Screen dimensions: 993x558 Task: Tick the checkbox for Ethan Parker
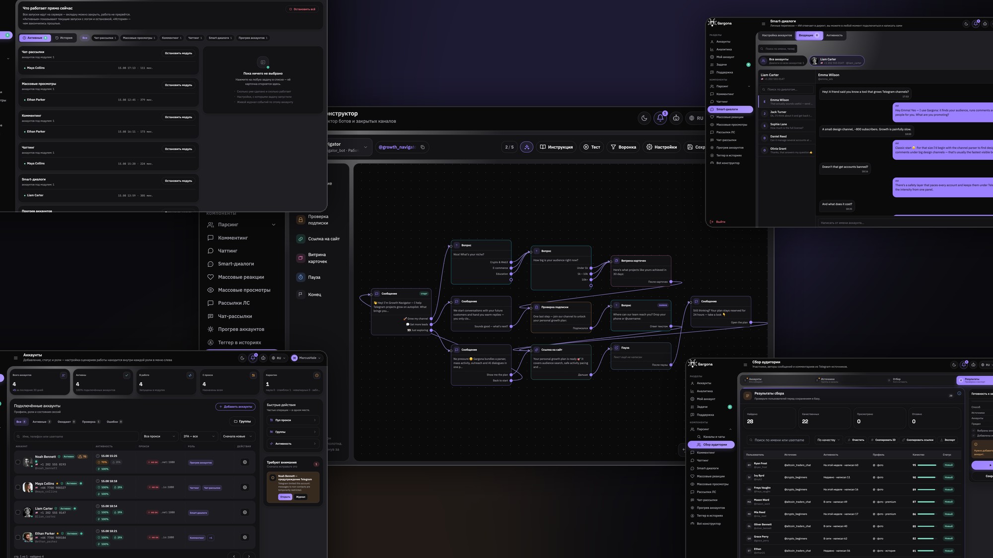(x=18, y=537)
